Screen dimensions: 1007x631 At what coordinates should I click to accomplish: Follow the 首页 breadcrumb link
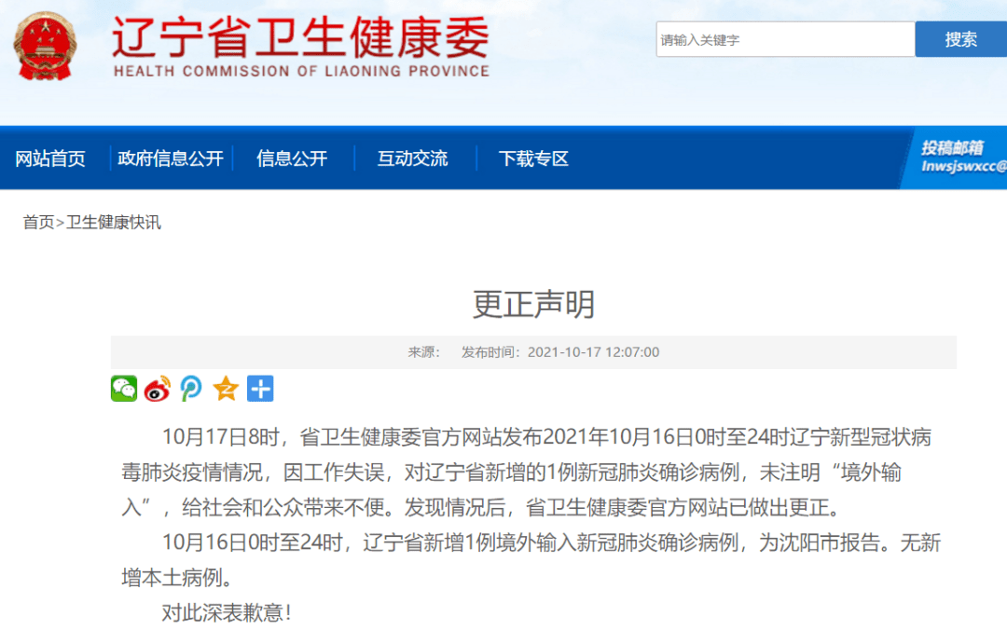tap(37, 224)
